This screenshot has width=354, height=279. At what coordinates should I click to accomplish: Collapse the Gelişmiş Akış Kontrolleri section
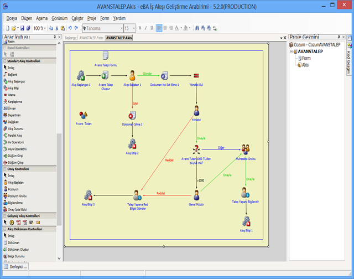[x=5, y=216]
